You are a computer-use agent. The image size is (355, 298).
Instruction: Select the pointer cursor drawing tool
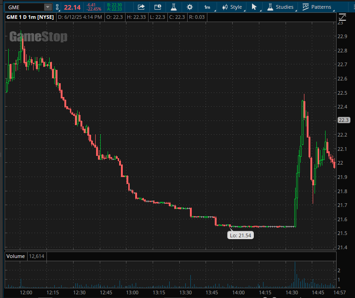254,7
